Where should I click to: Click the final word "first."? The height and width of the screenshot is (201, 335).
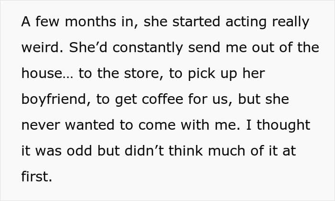37,177
